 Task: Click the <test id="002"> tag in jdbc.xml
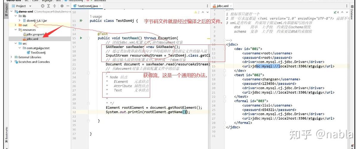(x=249, y=75)
